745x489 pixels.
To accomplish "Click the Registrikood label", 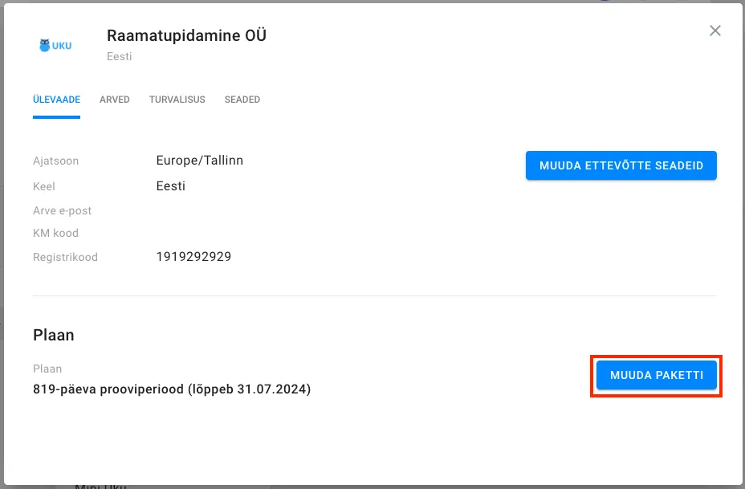I will tap(65, 257).
